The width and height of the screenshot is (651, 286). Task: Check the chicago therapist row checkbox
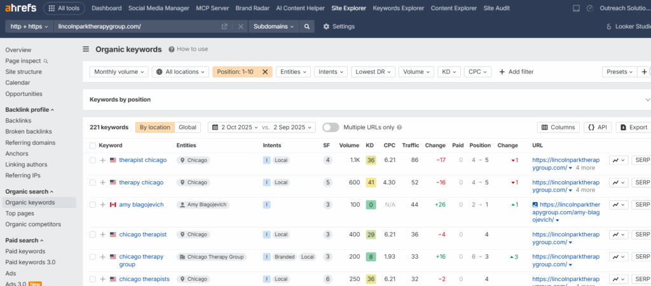pyautogui.click(x=93, y=235)
